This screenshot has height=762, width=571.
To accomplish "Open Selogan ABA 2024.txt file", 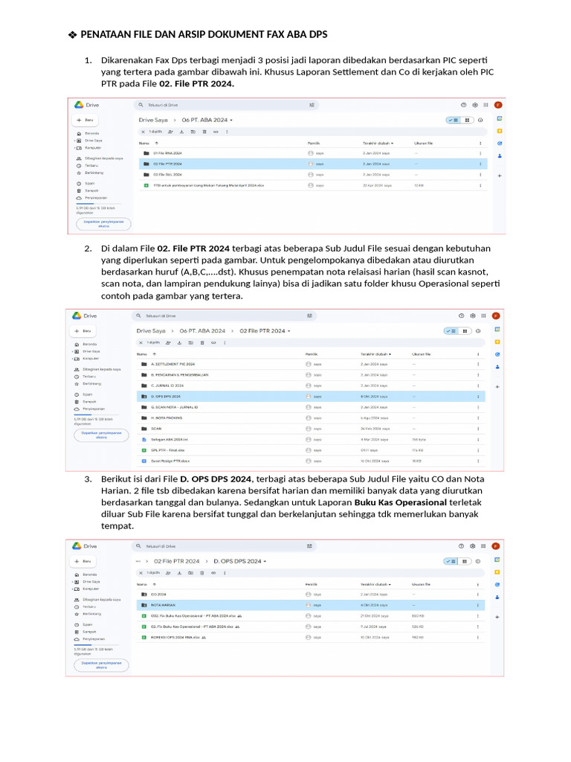I will point(170,440).
